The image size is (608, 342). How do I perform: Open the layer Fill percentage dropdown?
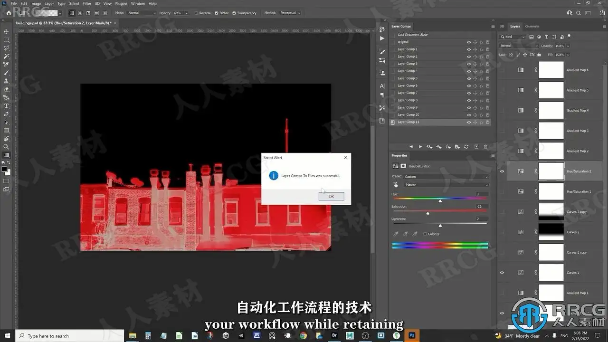[568, 55]
